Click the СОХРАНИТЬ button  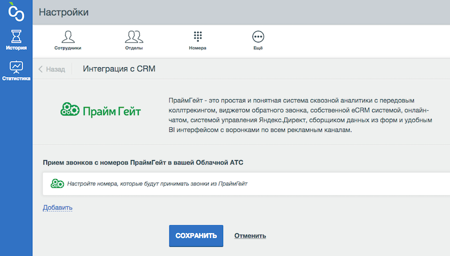pyautogui.click(x=196, y=236)
